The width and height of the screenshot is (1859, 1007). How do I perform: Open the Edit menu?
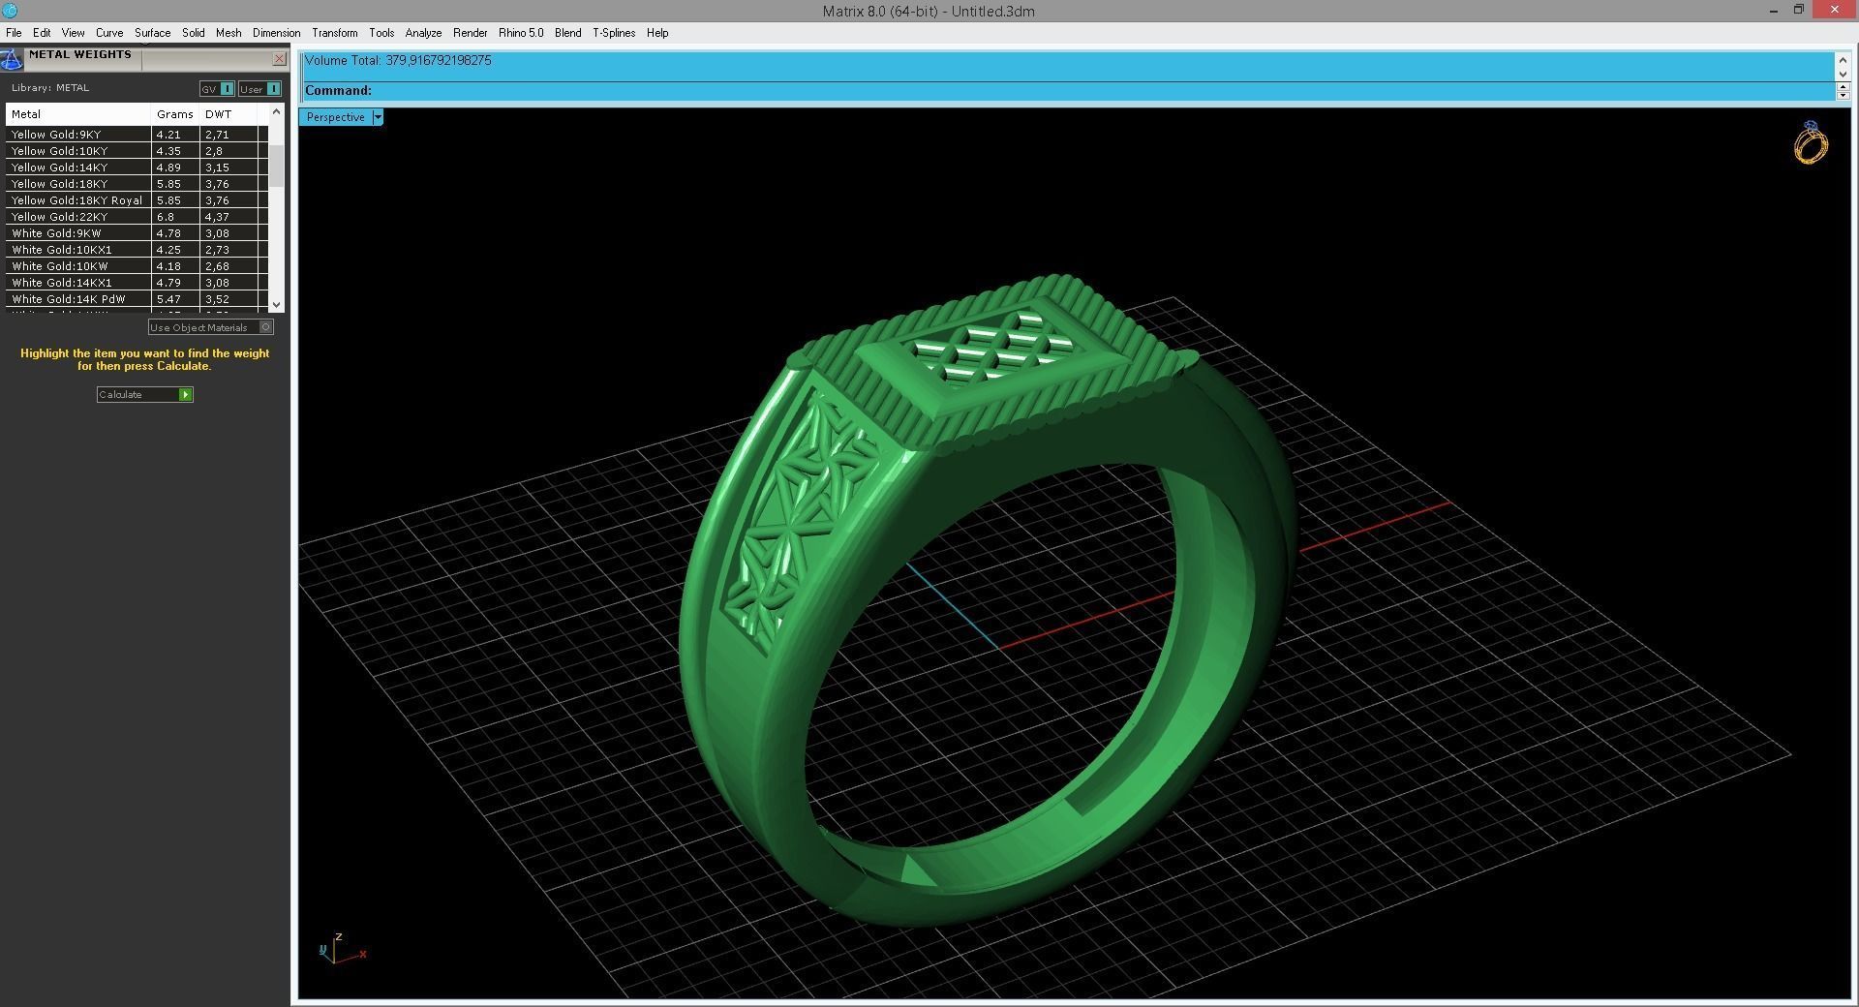click(x=42, y=33)
